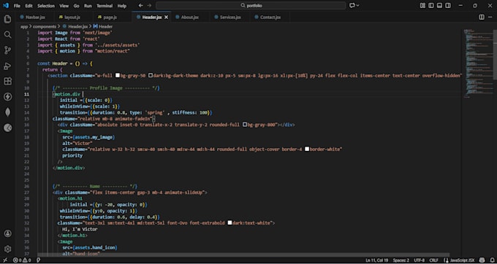Open the Copilot status bar icon

[482, 260]
